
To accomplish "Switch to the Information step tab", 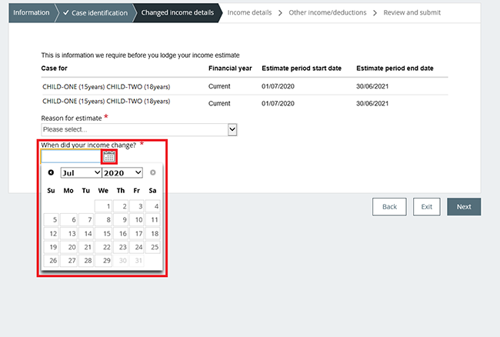I will (31, 12).
